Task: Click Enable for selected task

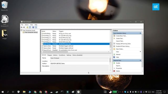Action: pyautogui.click(x=118, y=63)
